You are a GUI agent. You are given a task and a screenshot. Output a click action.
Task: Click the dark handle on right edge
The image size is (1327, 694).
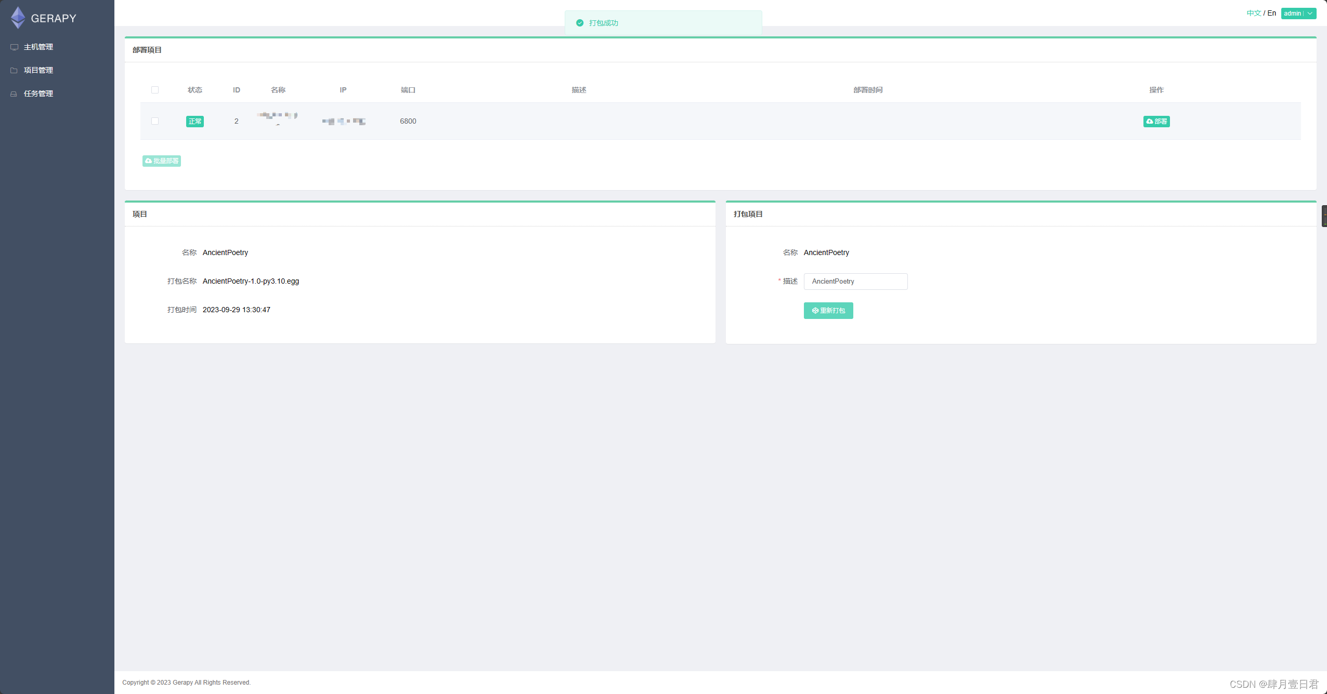click(x=1324, y=216)
